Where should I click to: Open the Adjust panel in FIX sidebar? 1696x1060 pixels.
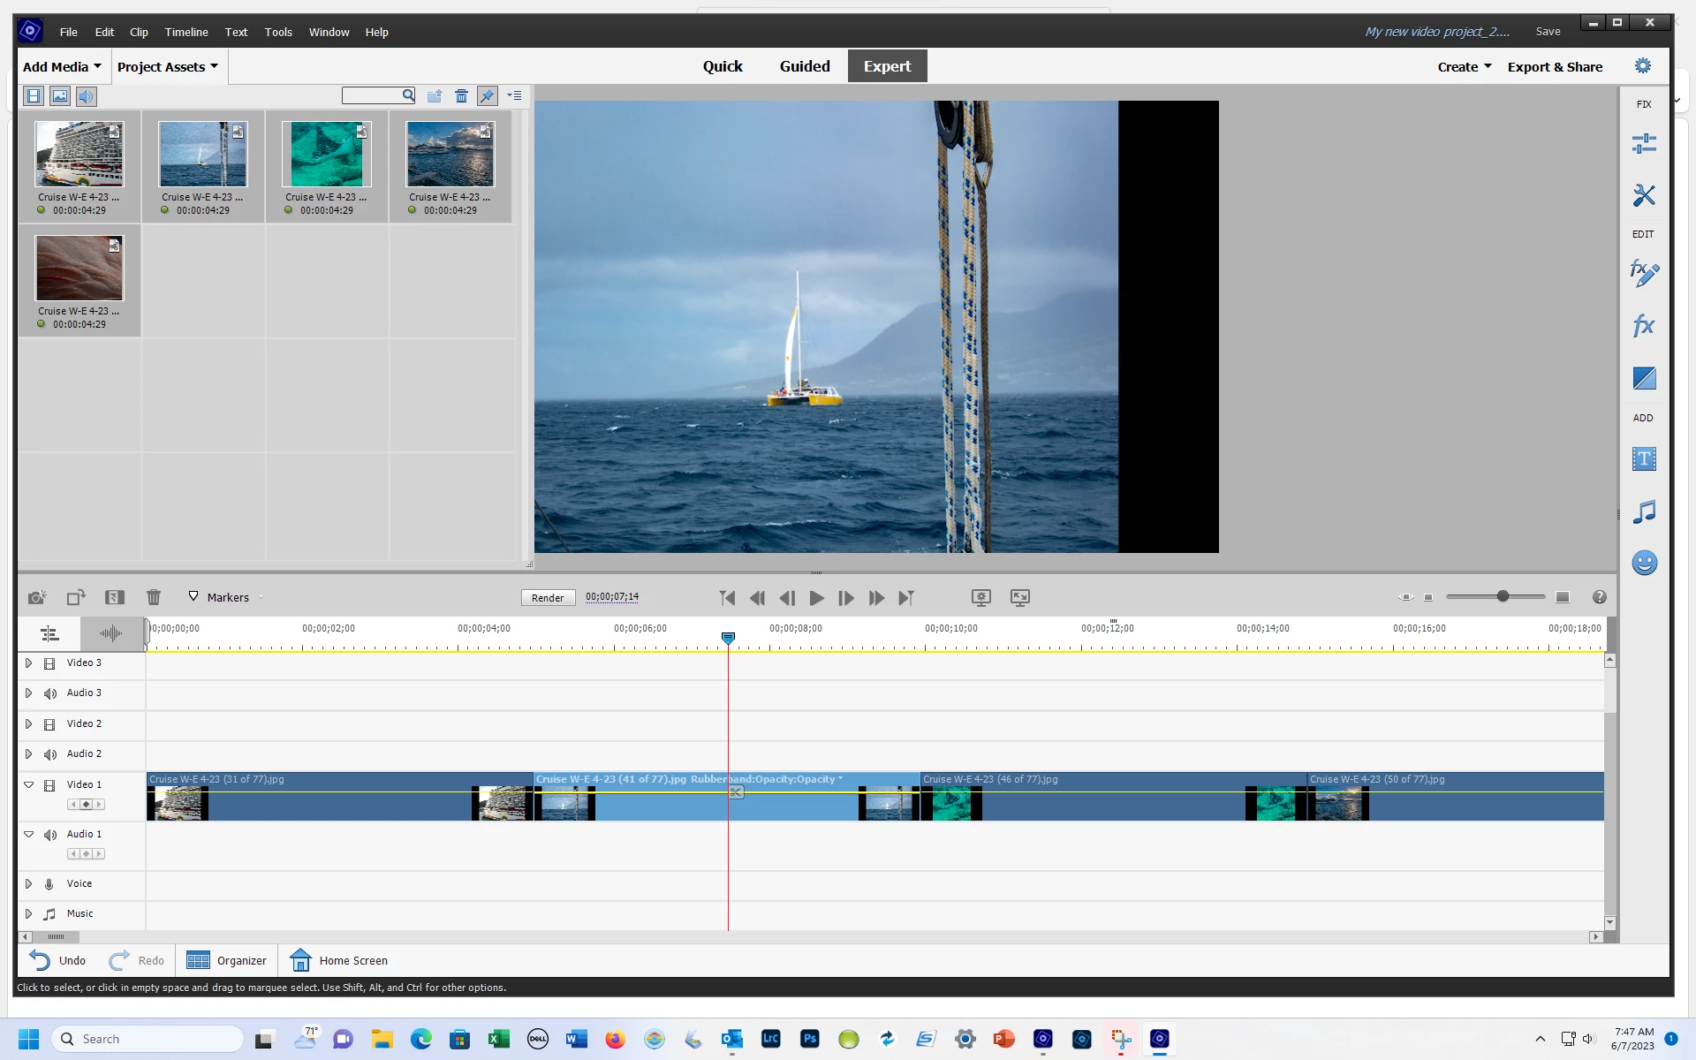tap(1643, 143)
